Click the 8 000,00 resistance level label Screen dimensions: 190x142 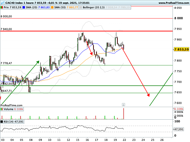click(x=6, y=16)
